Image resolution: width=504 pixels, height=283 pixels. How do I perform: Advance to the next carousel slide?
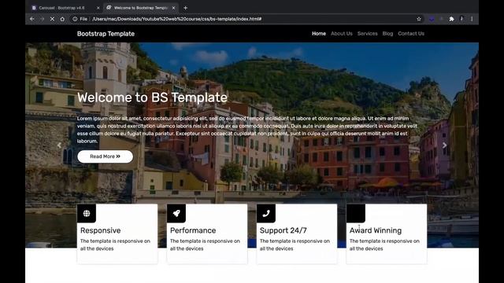tap(444, 145)
